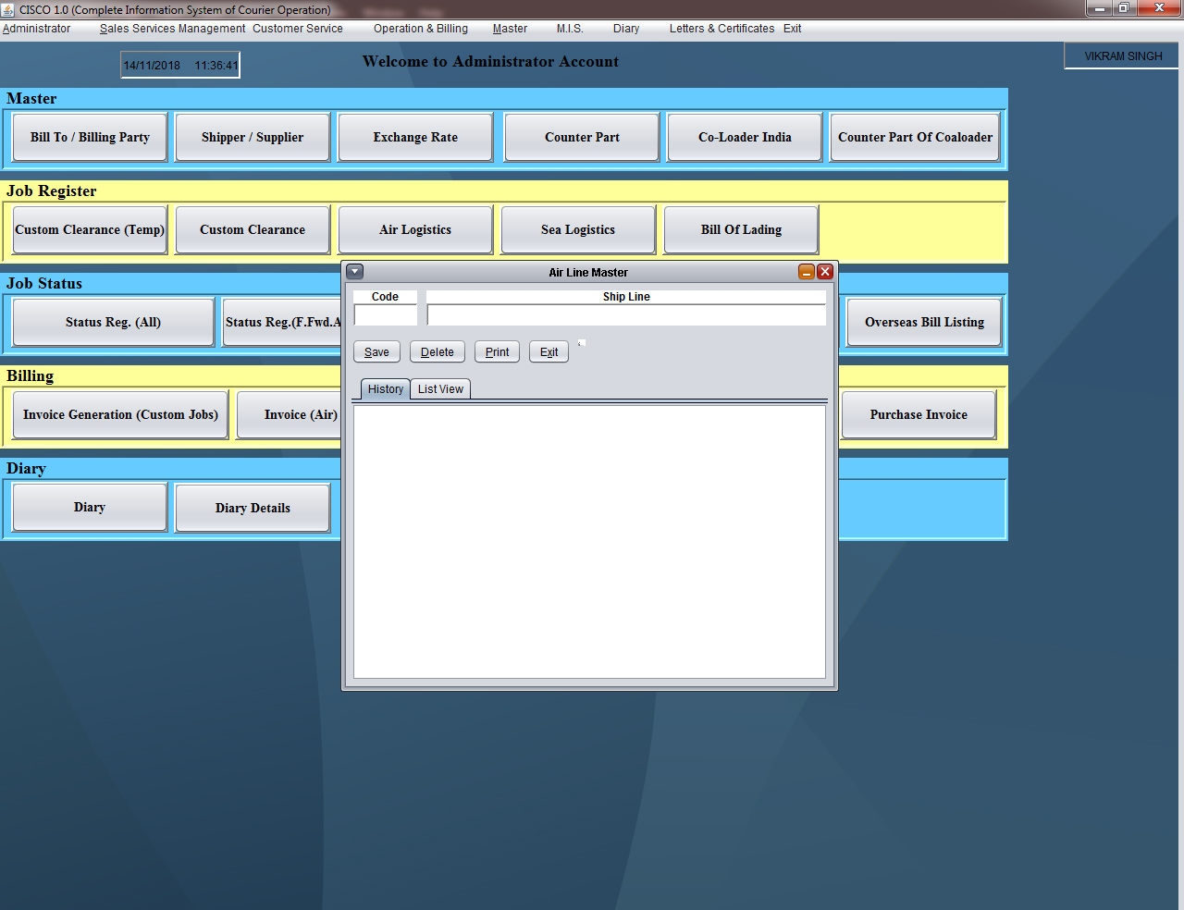Click the Save button in Air Line Master
1184x910 pixels.
(376, 352)
